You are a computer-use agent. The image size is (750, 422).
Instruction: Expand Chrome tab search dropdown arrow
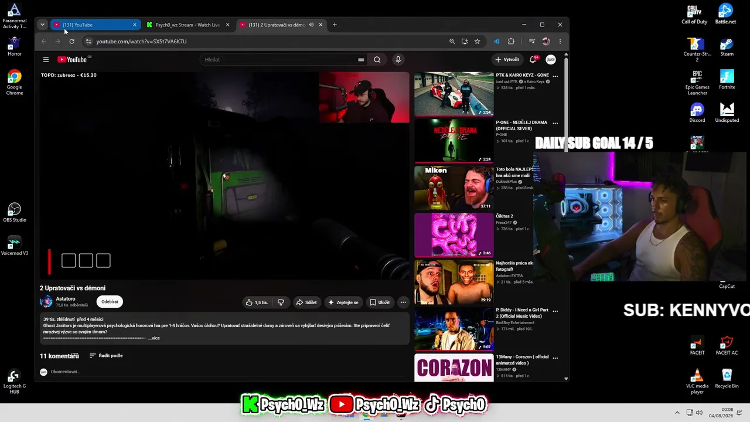pos(42,25)
